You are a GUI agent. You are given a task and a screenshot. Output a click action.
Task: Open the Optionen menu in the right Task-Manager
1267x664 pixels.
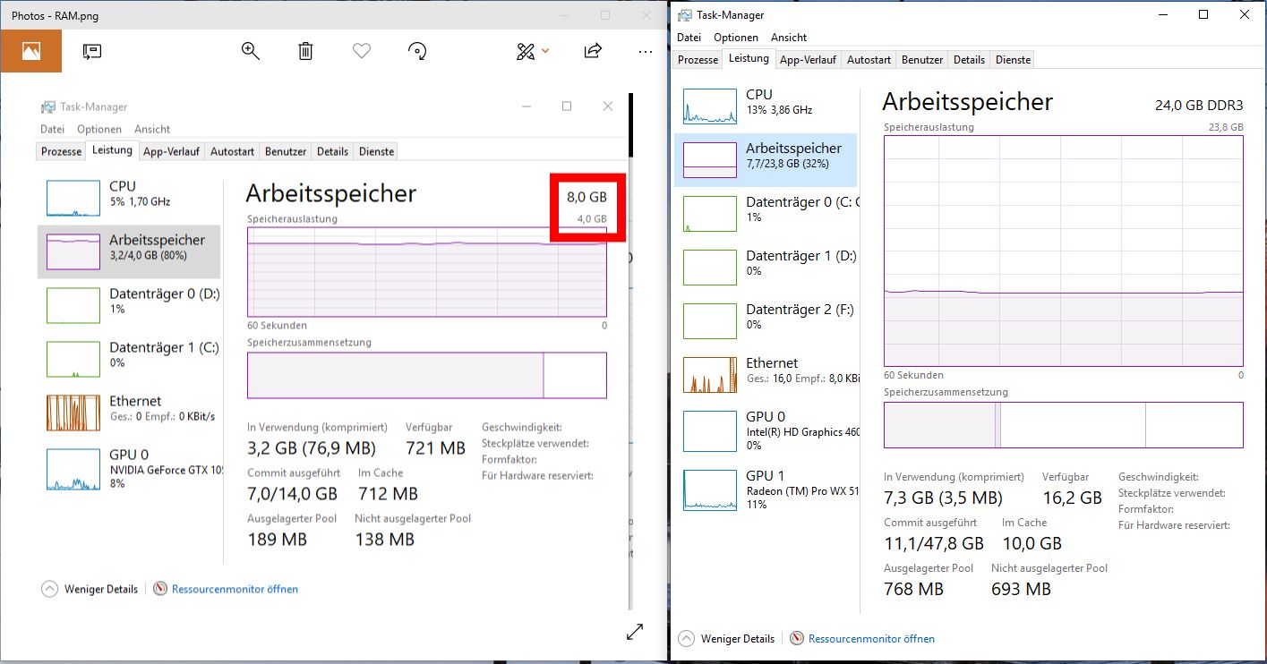point(736,38)
